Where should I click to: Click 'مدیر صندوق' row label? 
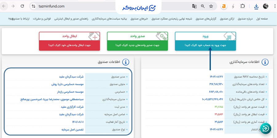pos(118,77)
